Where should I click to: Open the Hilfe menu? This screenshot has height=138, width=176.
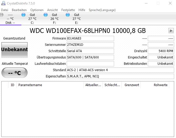click(x=82, y=10)
